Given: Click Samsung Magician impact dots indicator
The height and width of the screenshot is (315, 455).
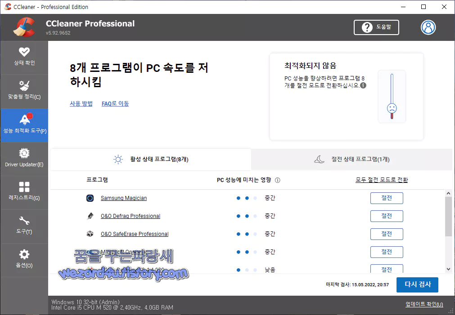Looking at the screenshot, I should tap(247, 198).
